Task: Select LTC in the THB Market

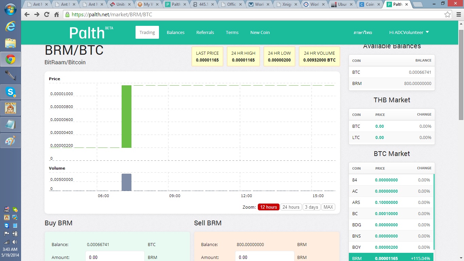Action: point(392,137)
